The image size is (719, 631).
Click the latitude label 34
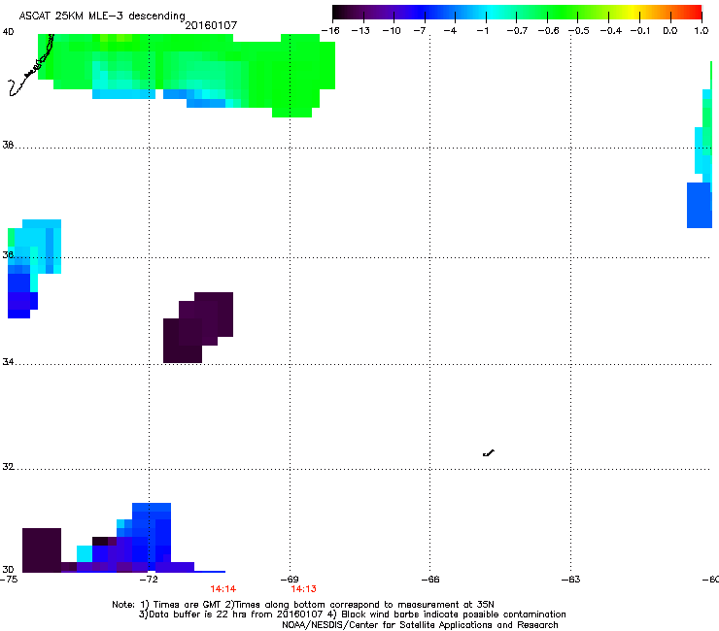coord(8,362)
